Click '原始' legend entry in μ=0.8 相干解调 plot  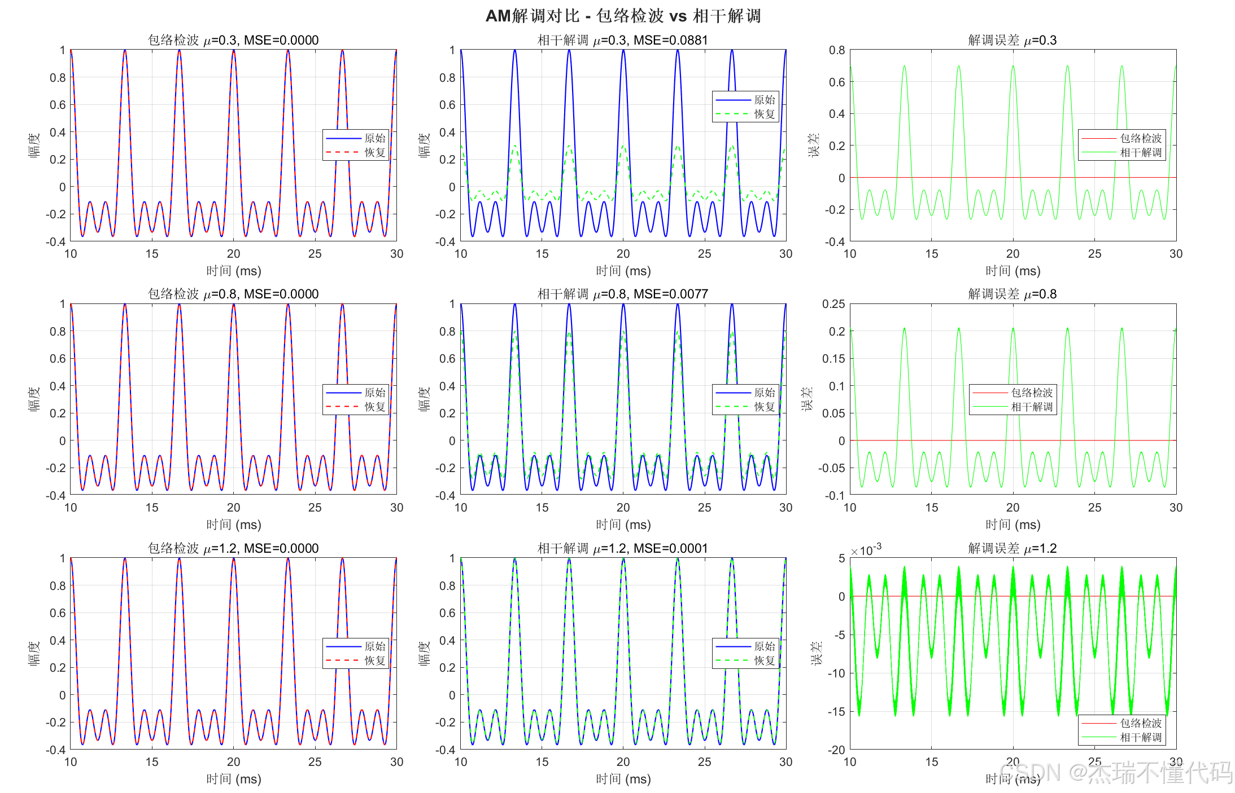[x=764, y=393]
